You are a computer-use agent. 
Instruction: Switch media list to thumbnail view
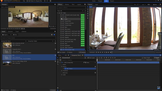[x=54, y=35]
